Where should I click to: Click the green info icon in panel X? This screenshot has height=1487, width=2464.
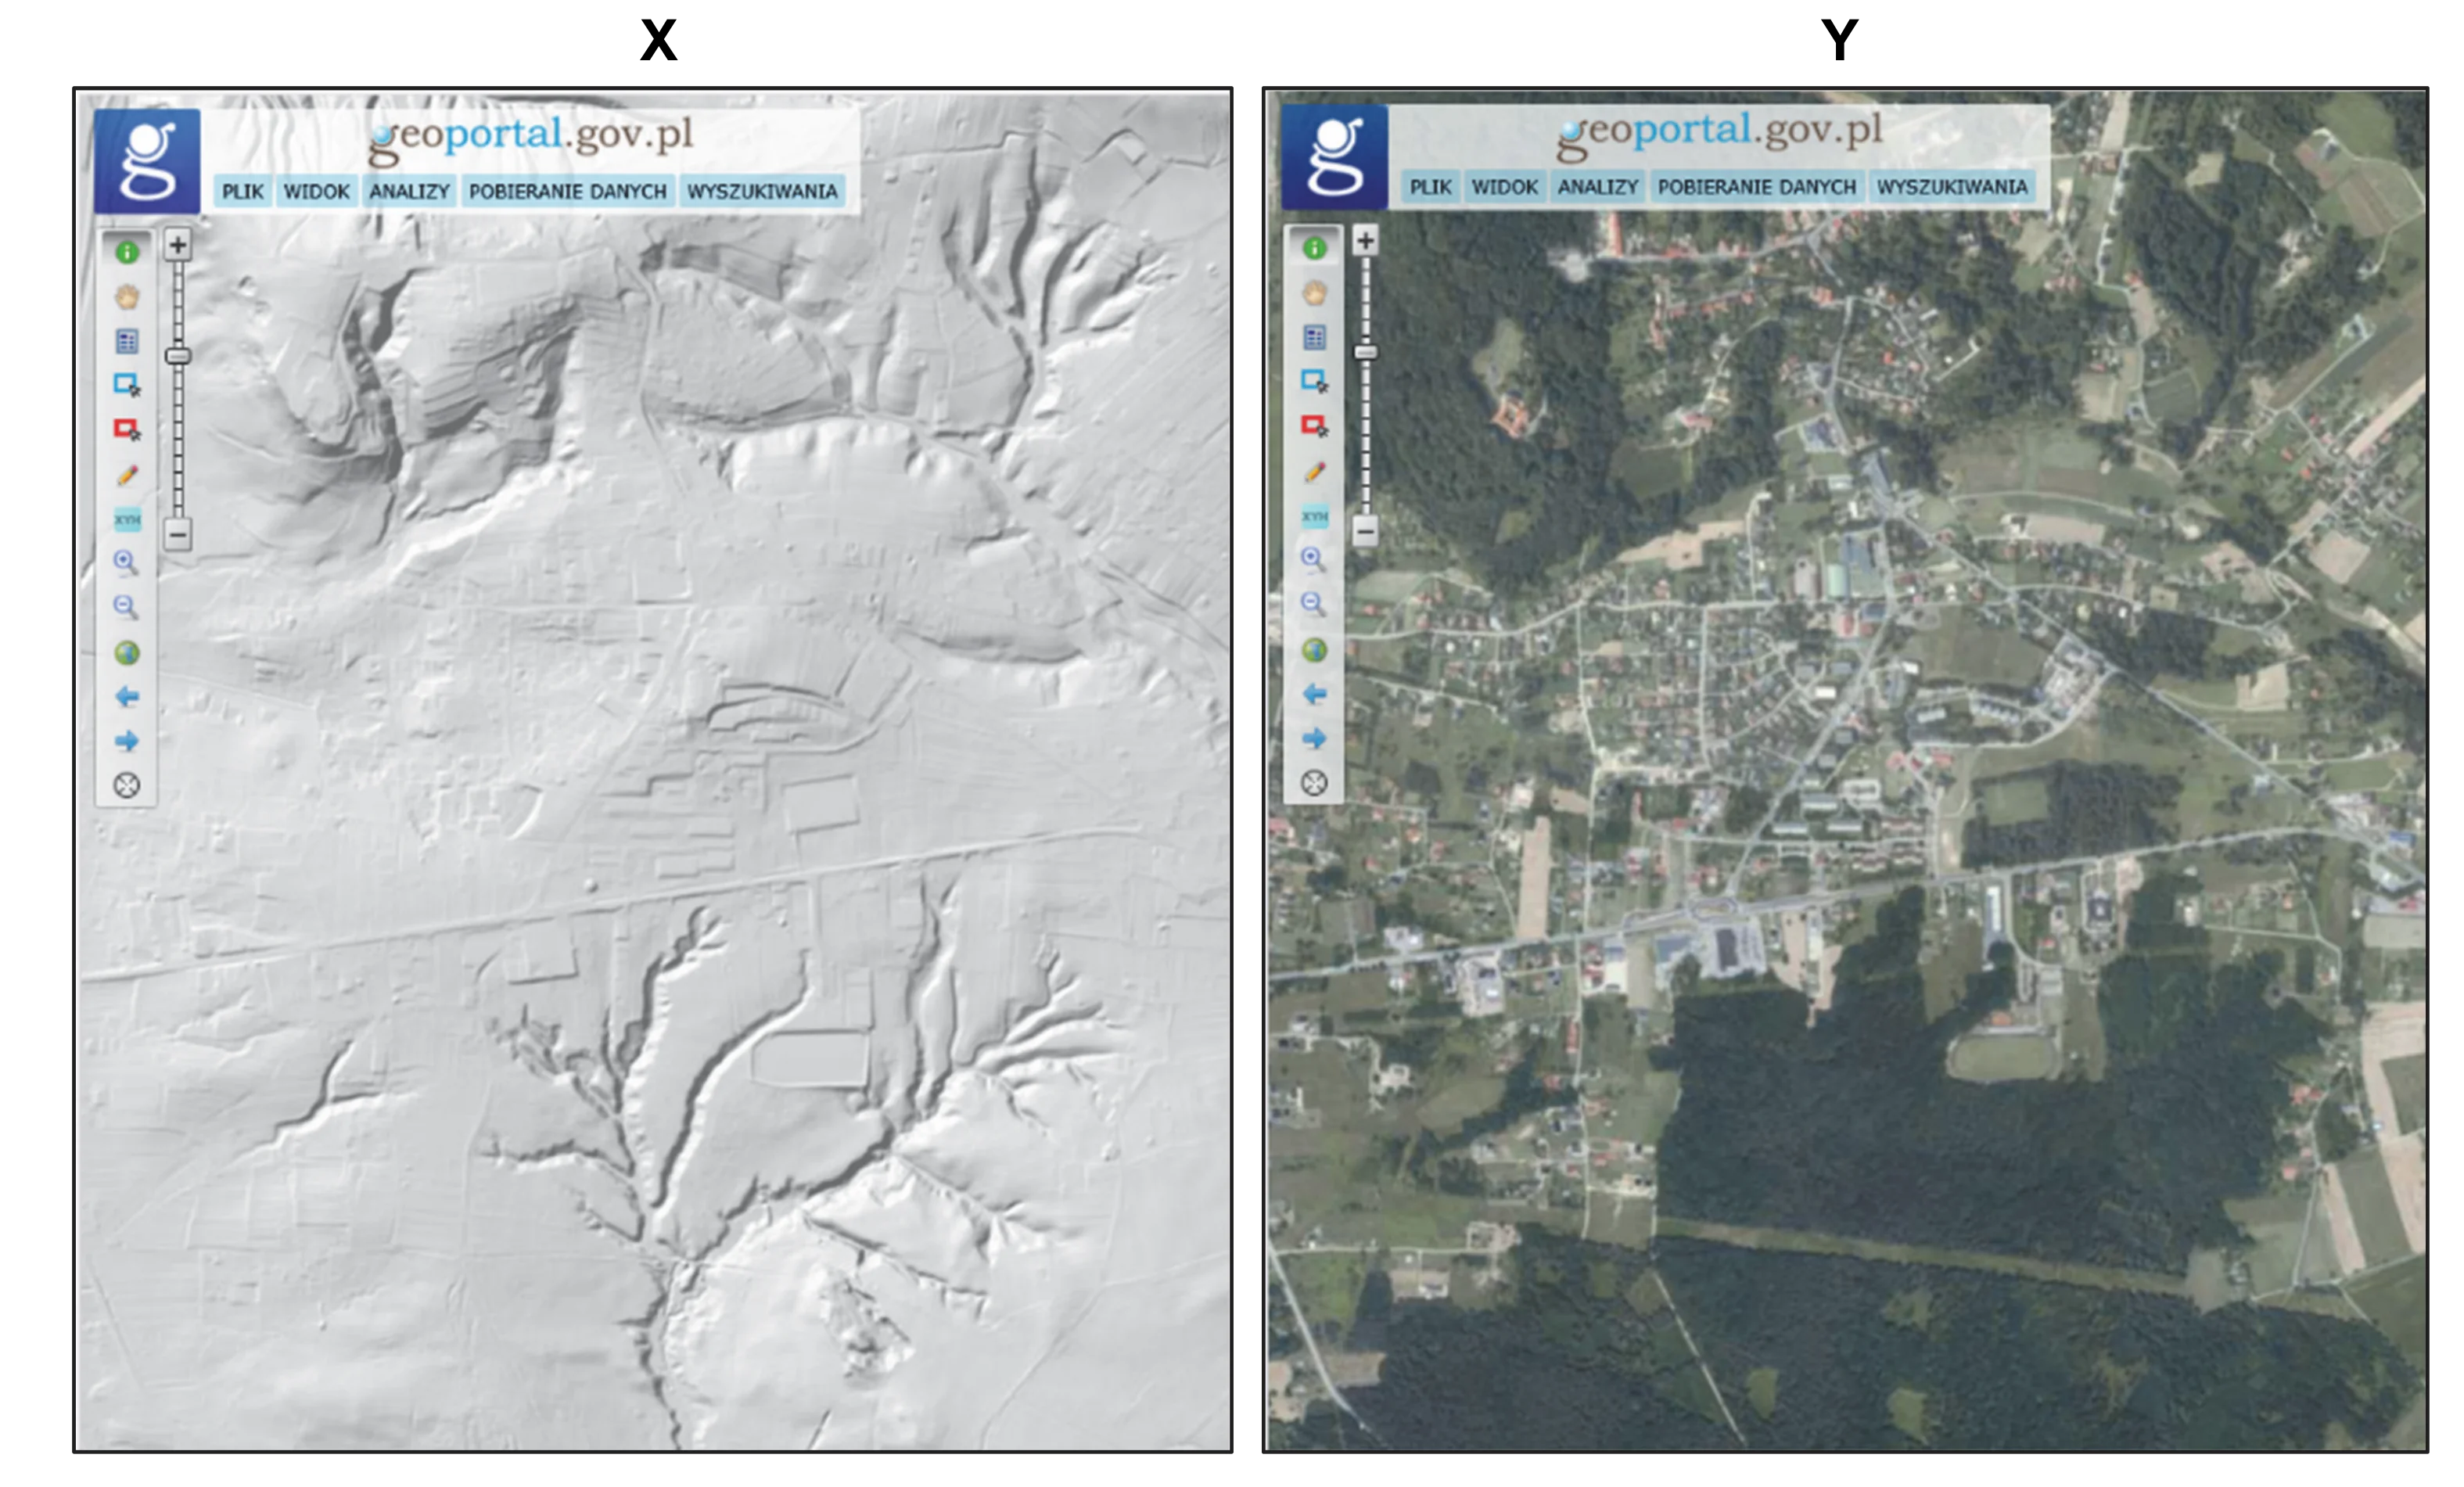(x=127, y=252)
